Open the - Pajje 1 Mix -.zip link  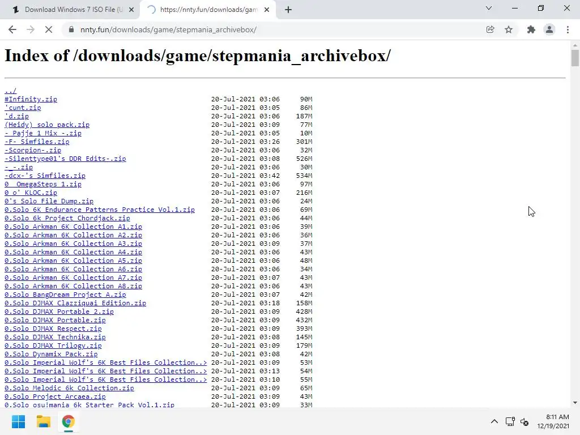pos(43,133)
